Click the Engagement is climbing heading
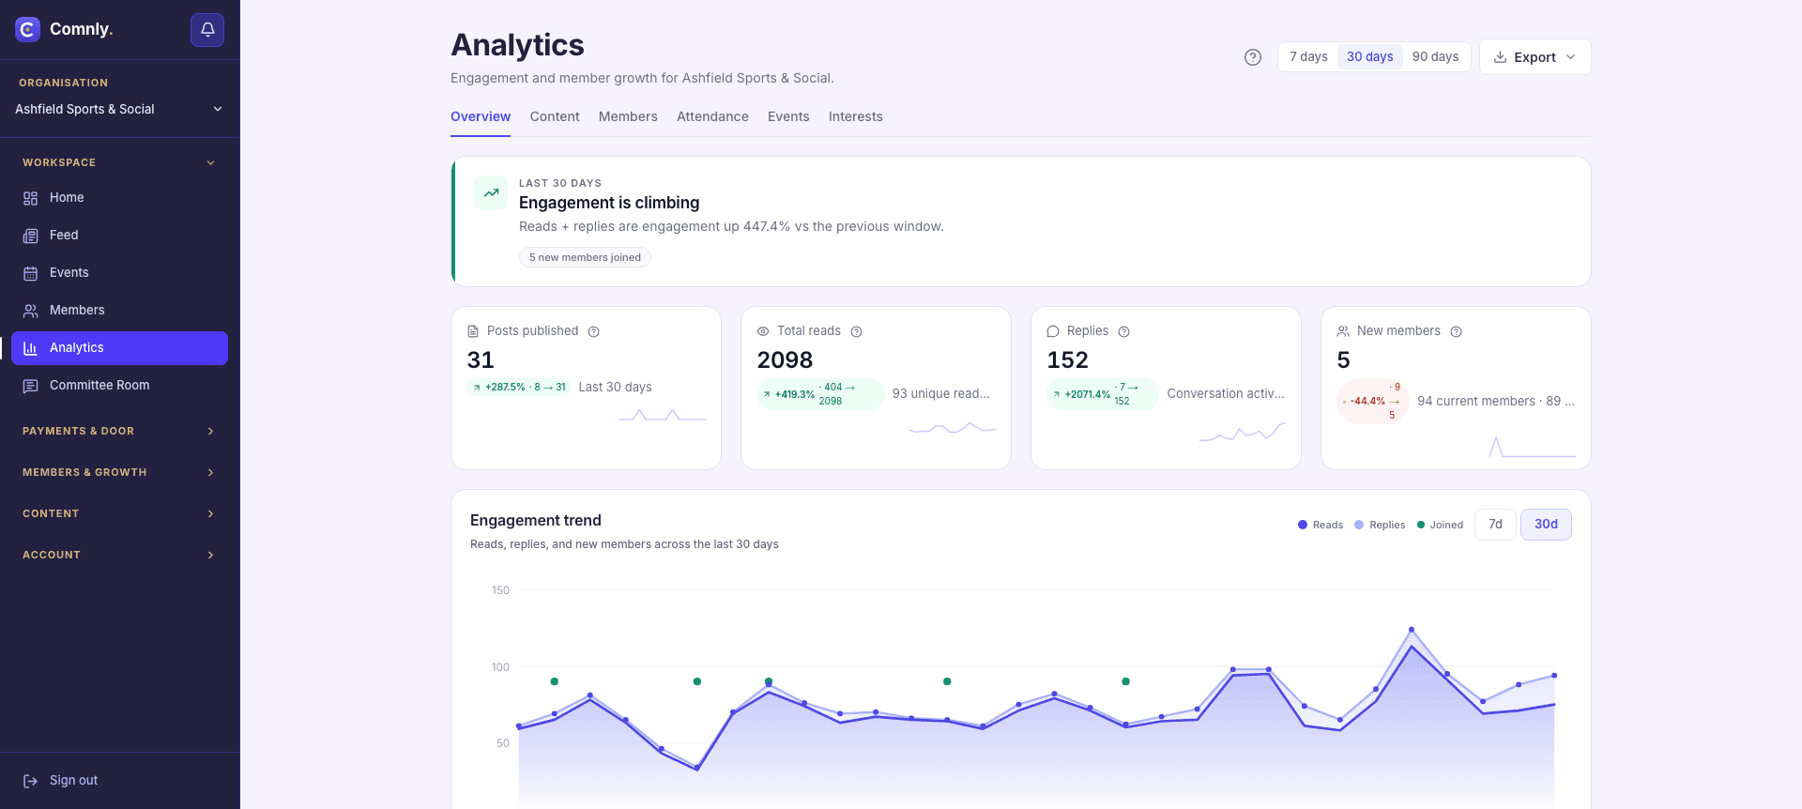This screenshot has width=1802, height=809. click(609, 203)
